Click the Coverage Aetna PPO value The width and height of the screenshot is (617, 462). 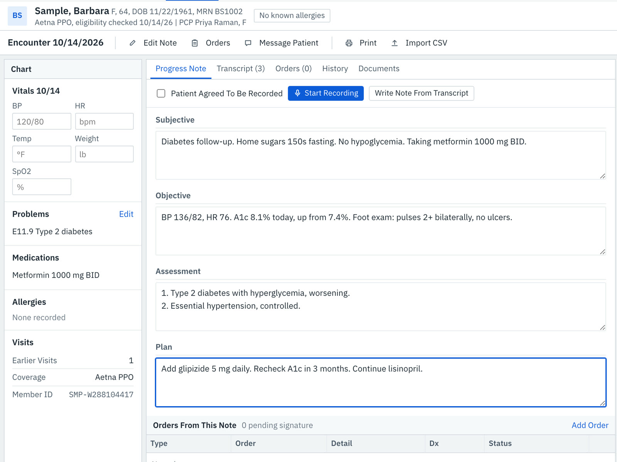[114, 377]
